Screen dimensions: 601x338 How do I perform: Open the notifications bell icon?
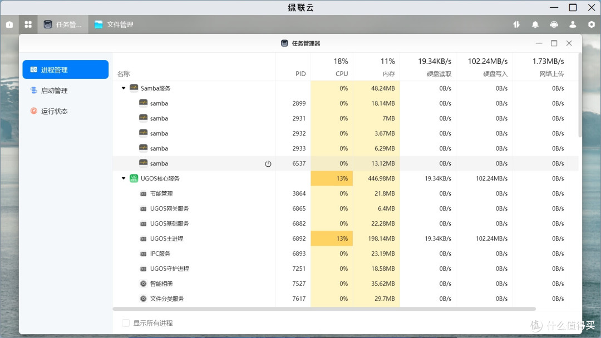click(x=535, y=24)
